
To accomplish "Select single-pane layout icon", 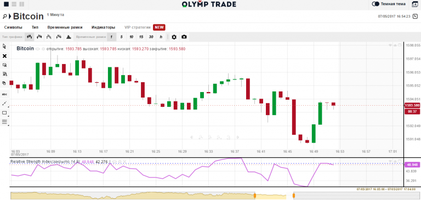I will pos(6,4).
